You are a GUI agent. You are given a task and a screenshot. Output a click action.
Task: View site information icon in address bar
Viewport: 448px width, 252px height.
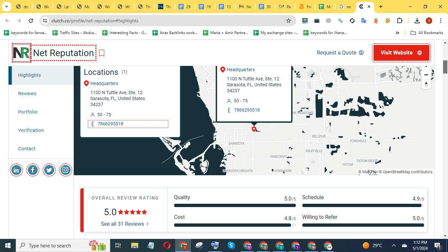click(45, 21)
